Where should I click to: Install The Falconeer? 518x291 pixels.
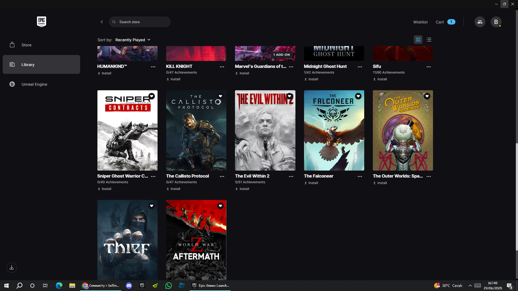click(311, 183)
